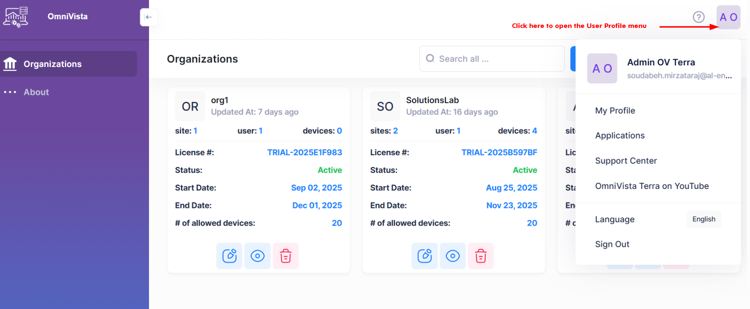Click Updated At: 7 days ago
This screenshot has width=750, height=309.
point(255,112)
